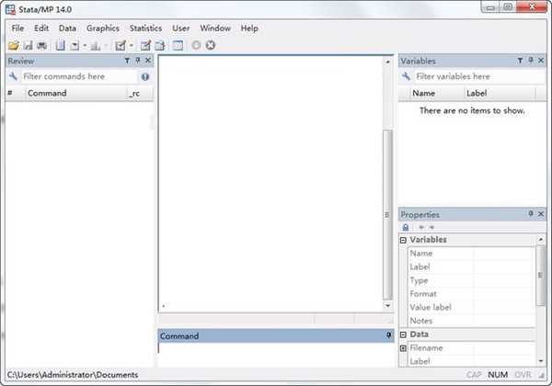
Task: Open the Graphics menu
Action: [103, 28]
